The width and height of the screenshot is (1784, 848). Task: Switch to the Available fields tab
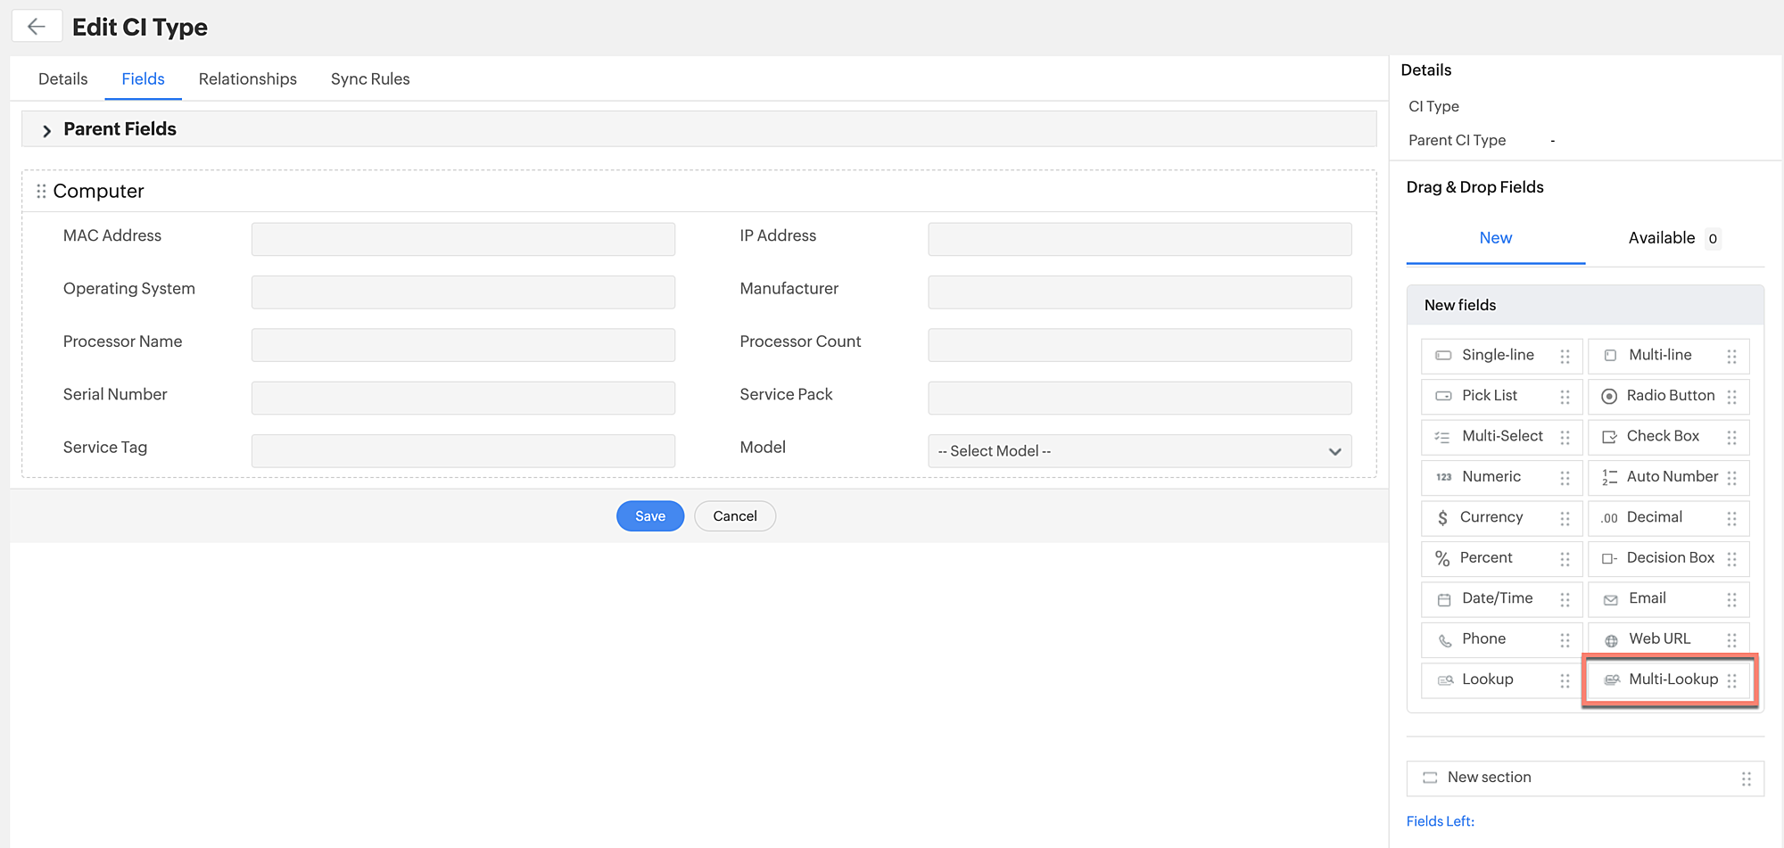[1662, 238]
